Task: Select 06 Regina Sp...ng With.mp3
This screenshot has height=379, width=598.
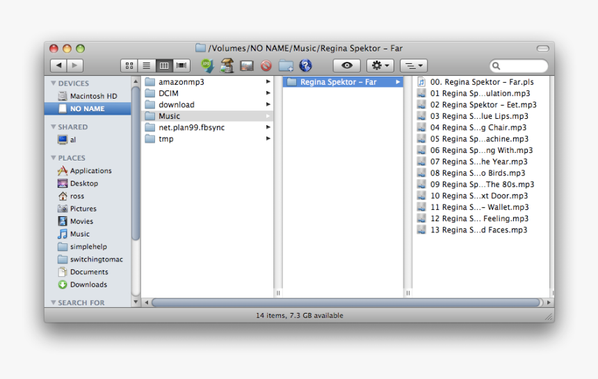Action: coord(481,150)
